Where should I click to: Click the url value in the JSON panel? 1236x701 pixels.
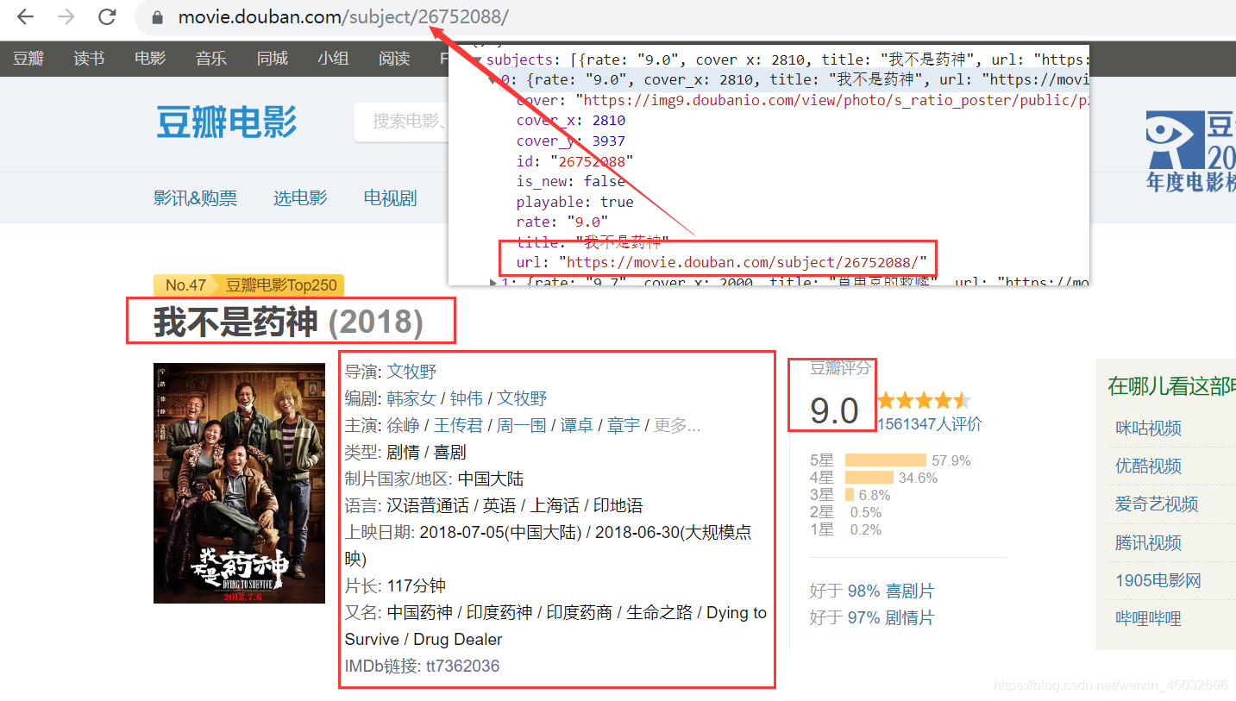pos(743,262)
